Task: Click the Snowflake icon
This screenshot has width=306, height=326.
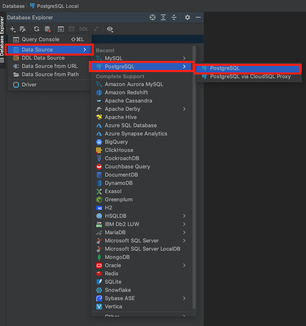Action: pyautogui.click(x=99, y=290)
